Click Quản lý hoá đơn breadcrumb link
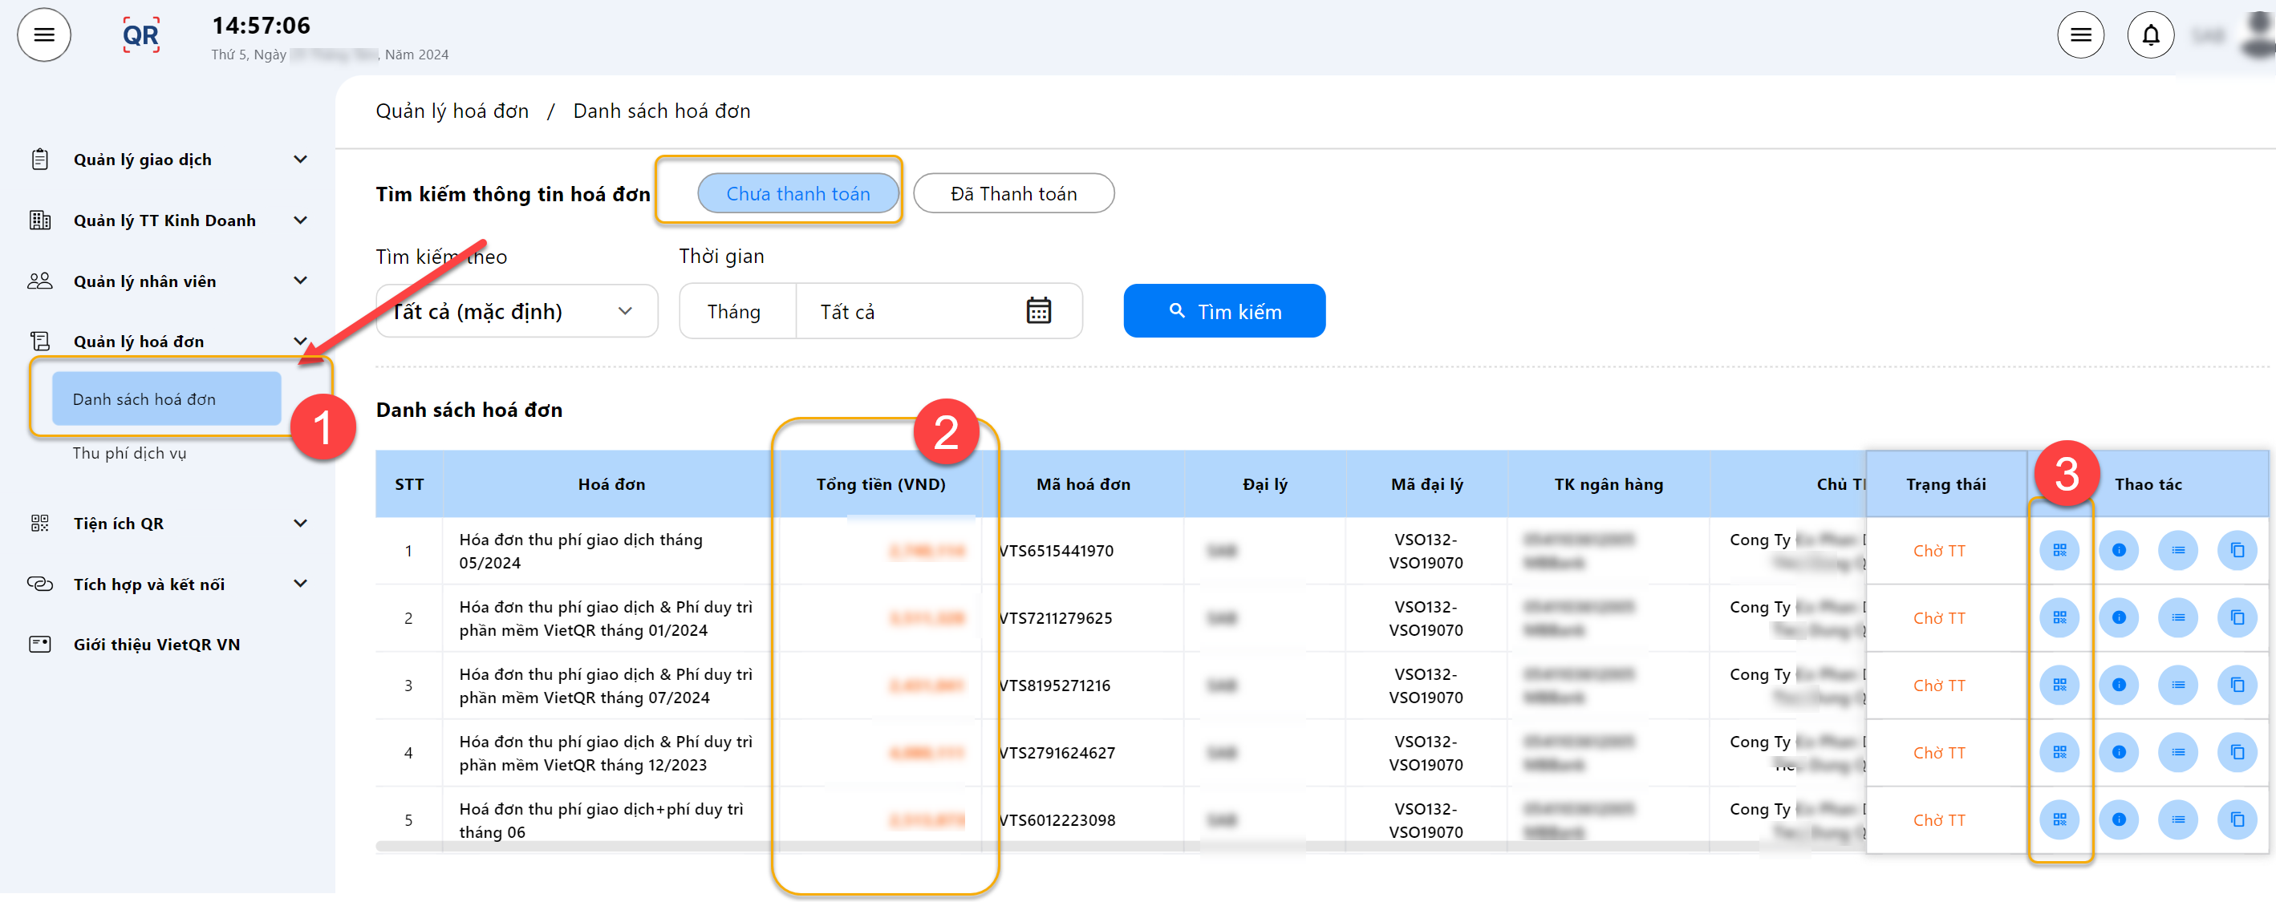Image resolution: width=2276 pixels, height=902 pixels. pos(452,111)
